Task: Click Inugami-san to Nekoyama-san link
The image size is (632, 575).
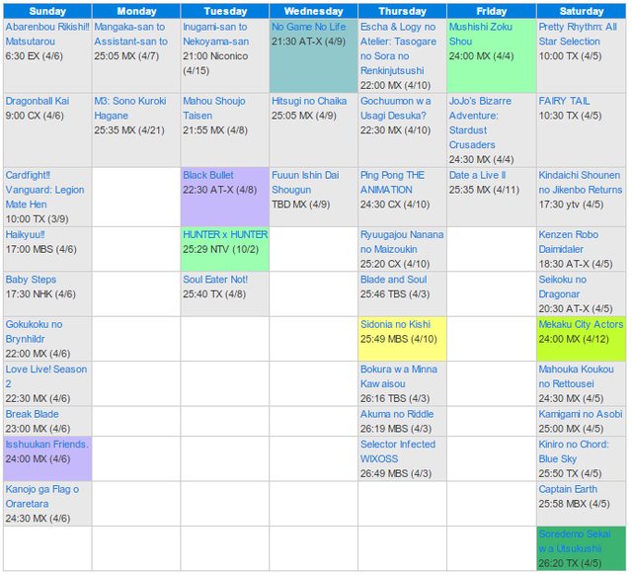Action: [x=215, y=35]
